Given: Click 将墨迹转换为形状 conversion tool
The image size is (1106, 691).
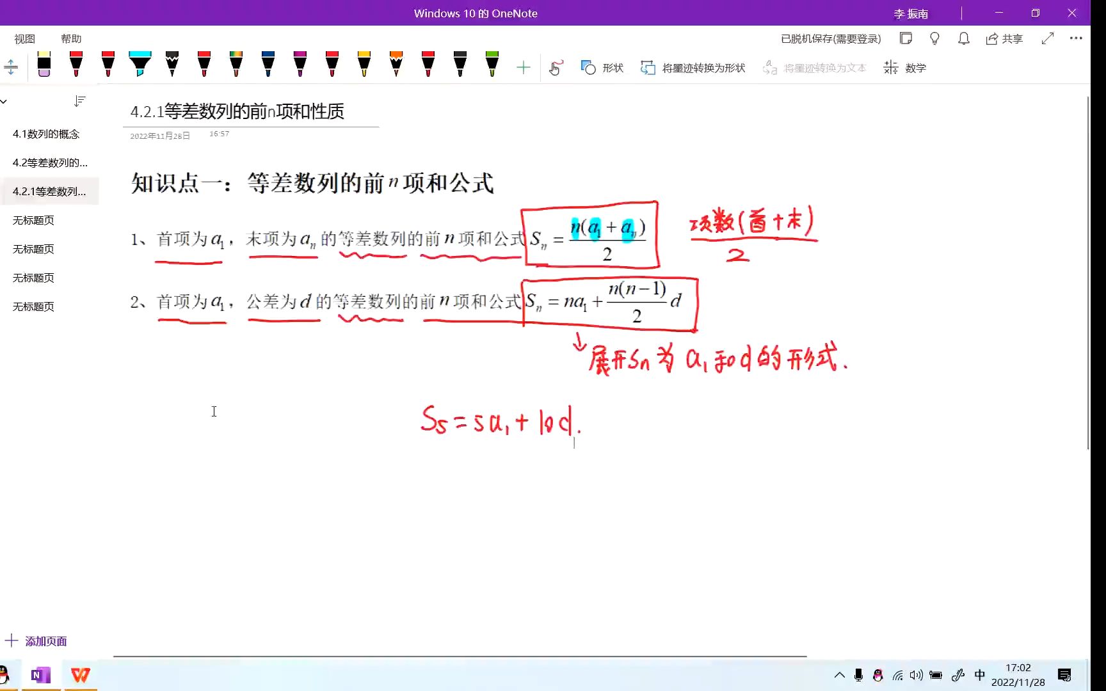Looking at the screenshot, I should (x=692, y=67).
